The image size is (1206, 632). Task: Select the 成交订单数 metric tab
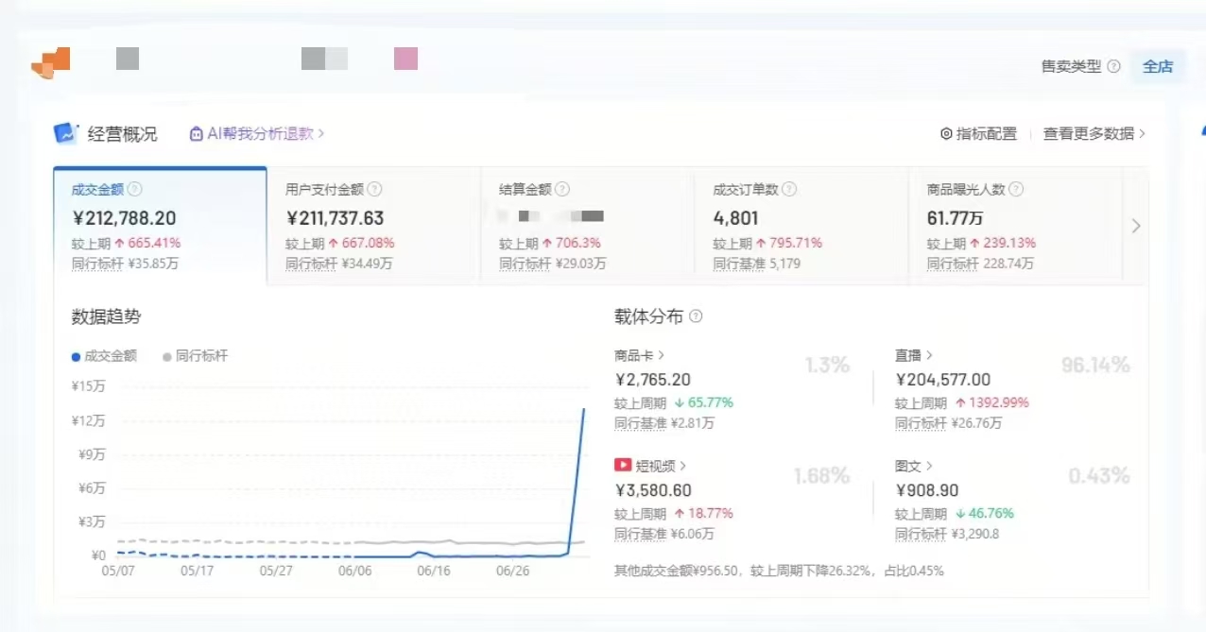tap(801, 225)
